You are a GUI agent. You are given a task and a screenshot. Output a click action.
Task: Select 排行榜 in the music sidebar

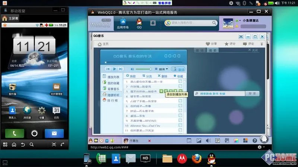(110, 100)
